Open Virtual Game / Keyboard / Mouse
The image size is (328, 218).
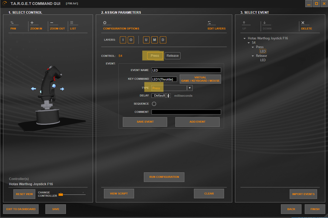(201, 79)
